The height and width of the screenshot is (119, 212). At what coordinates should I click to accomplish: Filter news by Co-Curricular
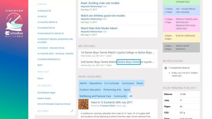click(x=112, y=83)
